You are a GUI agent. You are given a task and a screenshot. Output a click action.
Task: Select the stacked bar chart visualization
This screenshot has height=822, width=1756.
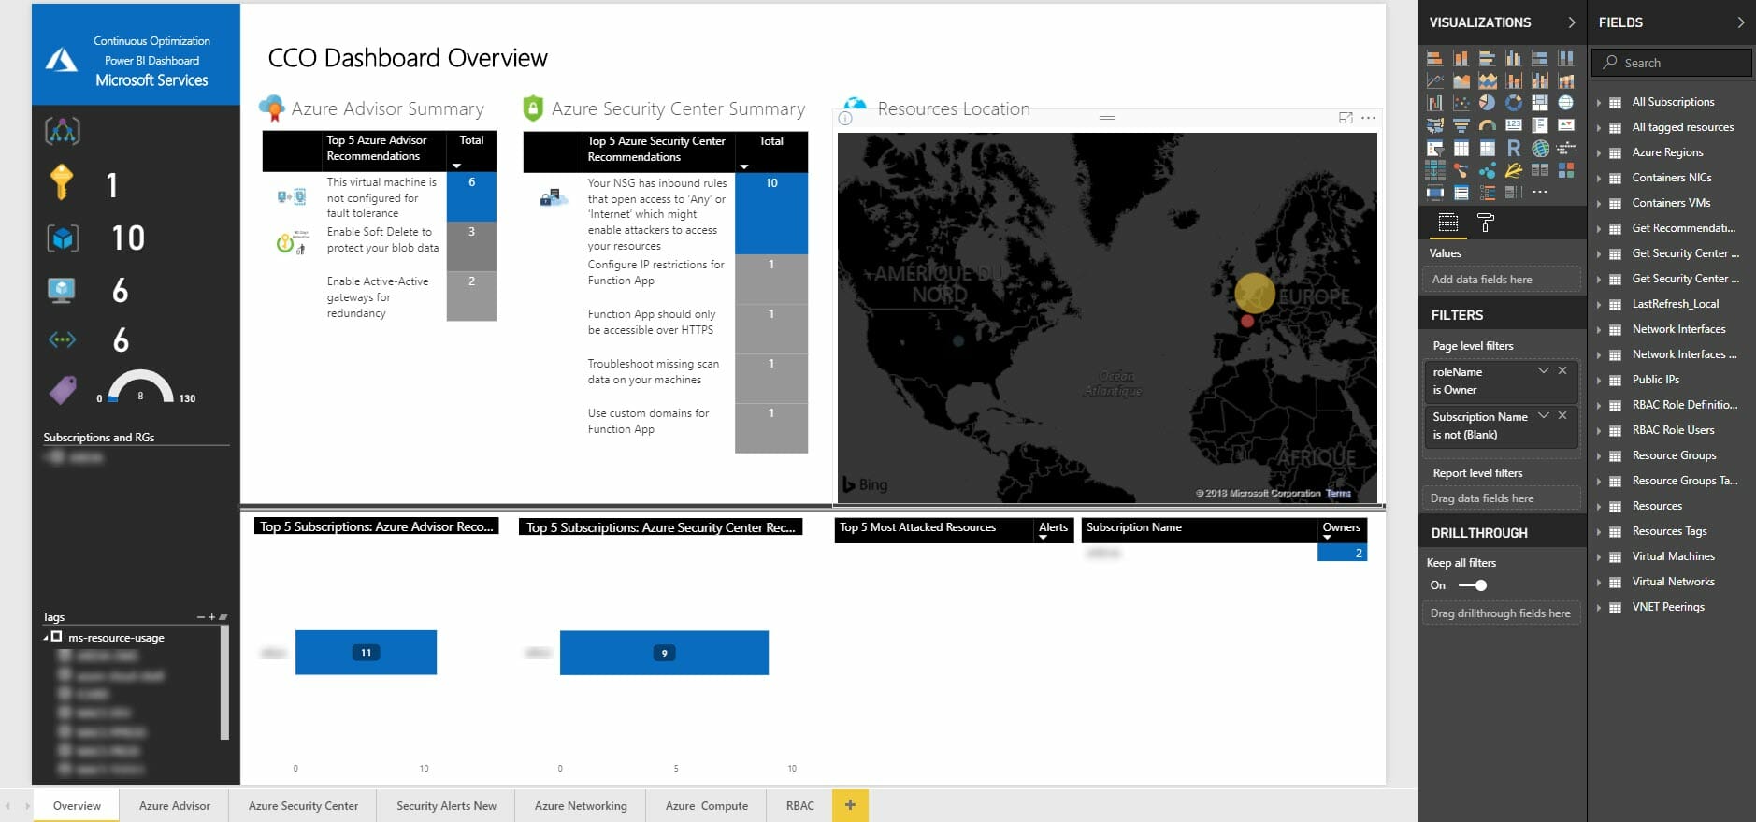tap(1434, 58)
